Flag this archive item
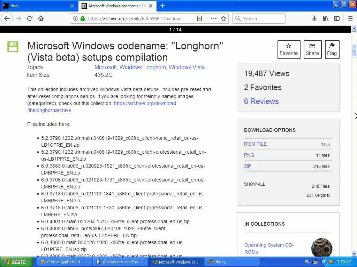Image resolution: width=357 pixels, height=267 pixels. [332, 49]
